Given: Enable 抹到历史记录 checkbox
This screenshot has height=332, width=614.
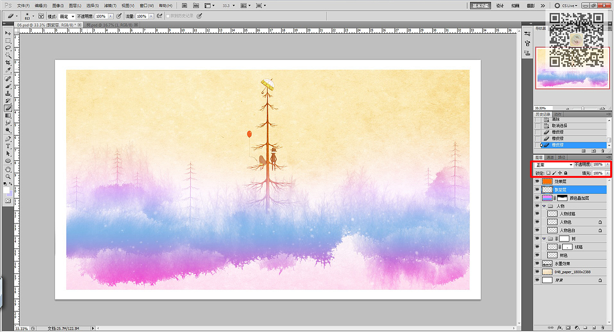Looking at the screenshot, I should point(168,16).
